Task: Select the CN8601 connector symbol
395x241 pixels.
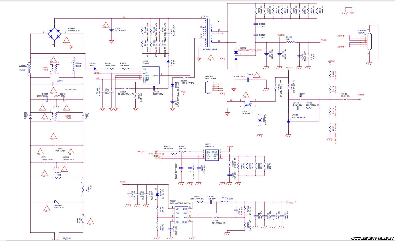Action: pos(370,41)
